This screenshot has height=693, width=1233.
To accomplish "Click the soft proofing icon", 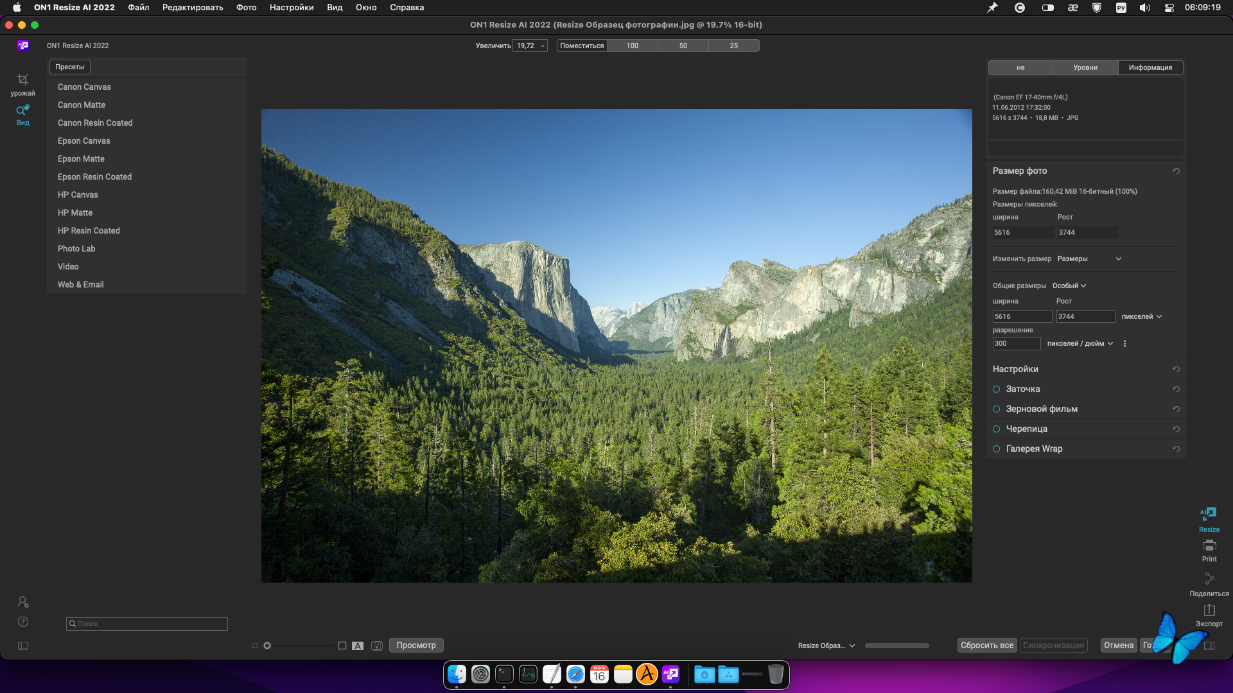I will pyautogui.click(x=377, y=646).
